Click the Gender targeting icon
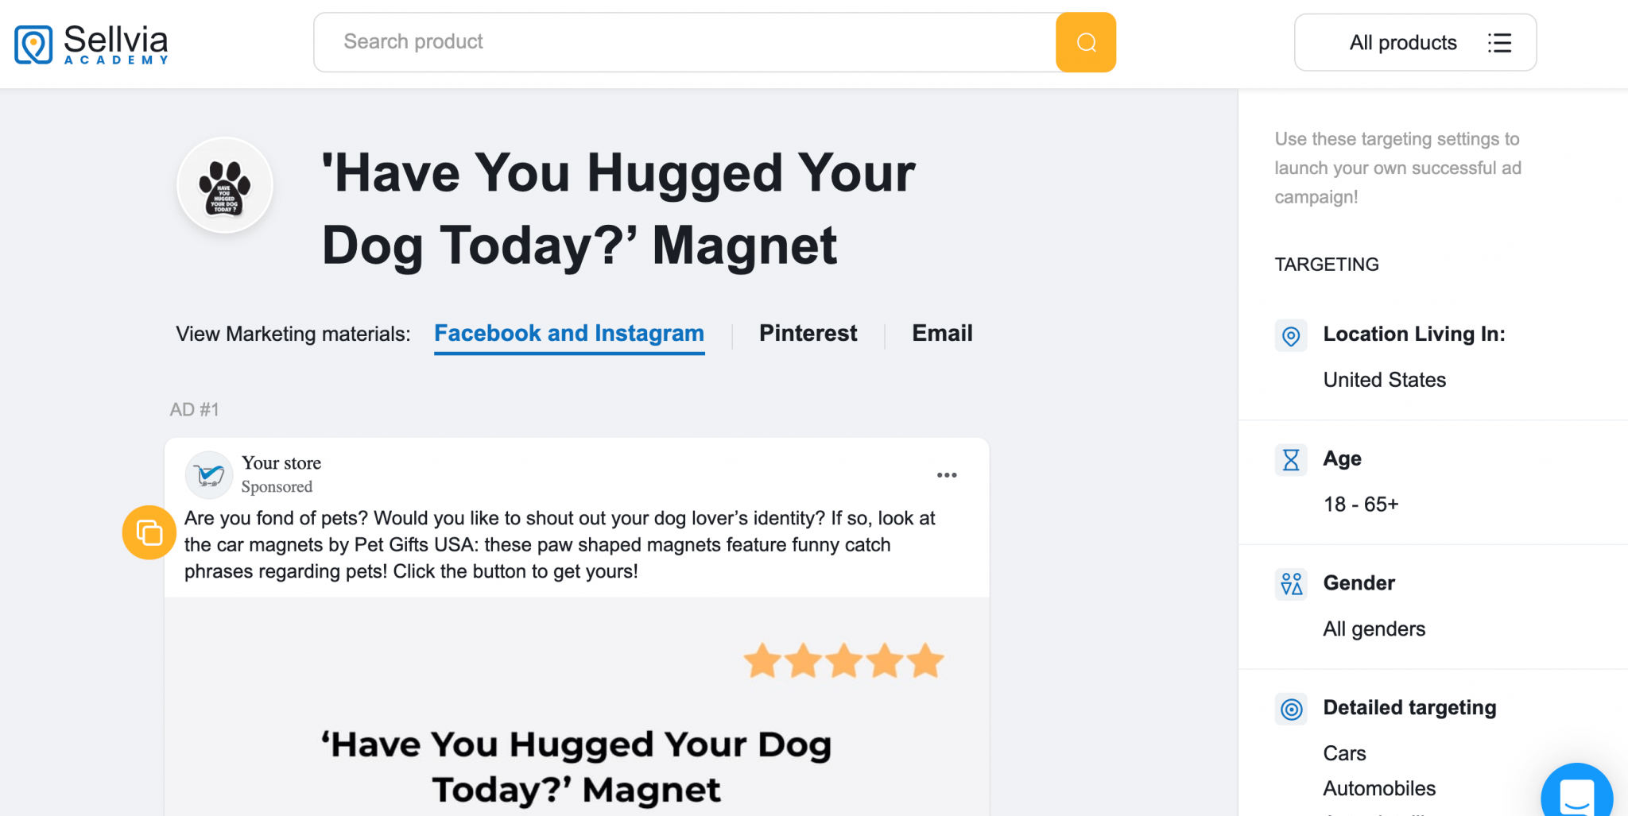 pyautogui.click(x=1291, y=584)
